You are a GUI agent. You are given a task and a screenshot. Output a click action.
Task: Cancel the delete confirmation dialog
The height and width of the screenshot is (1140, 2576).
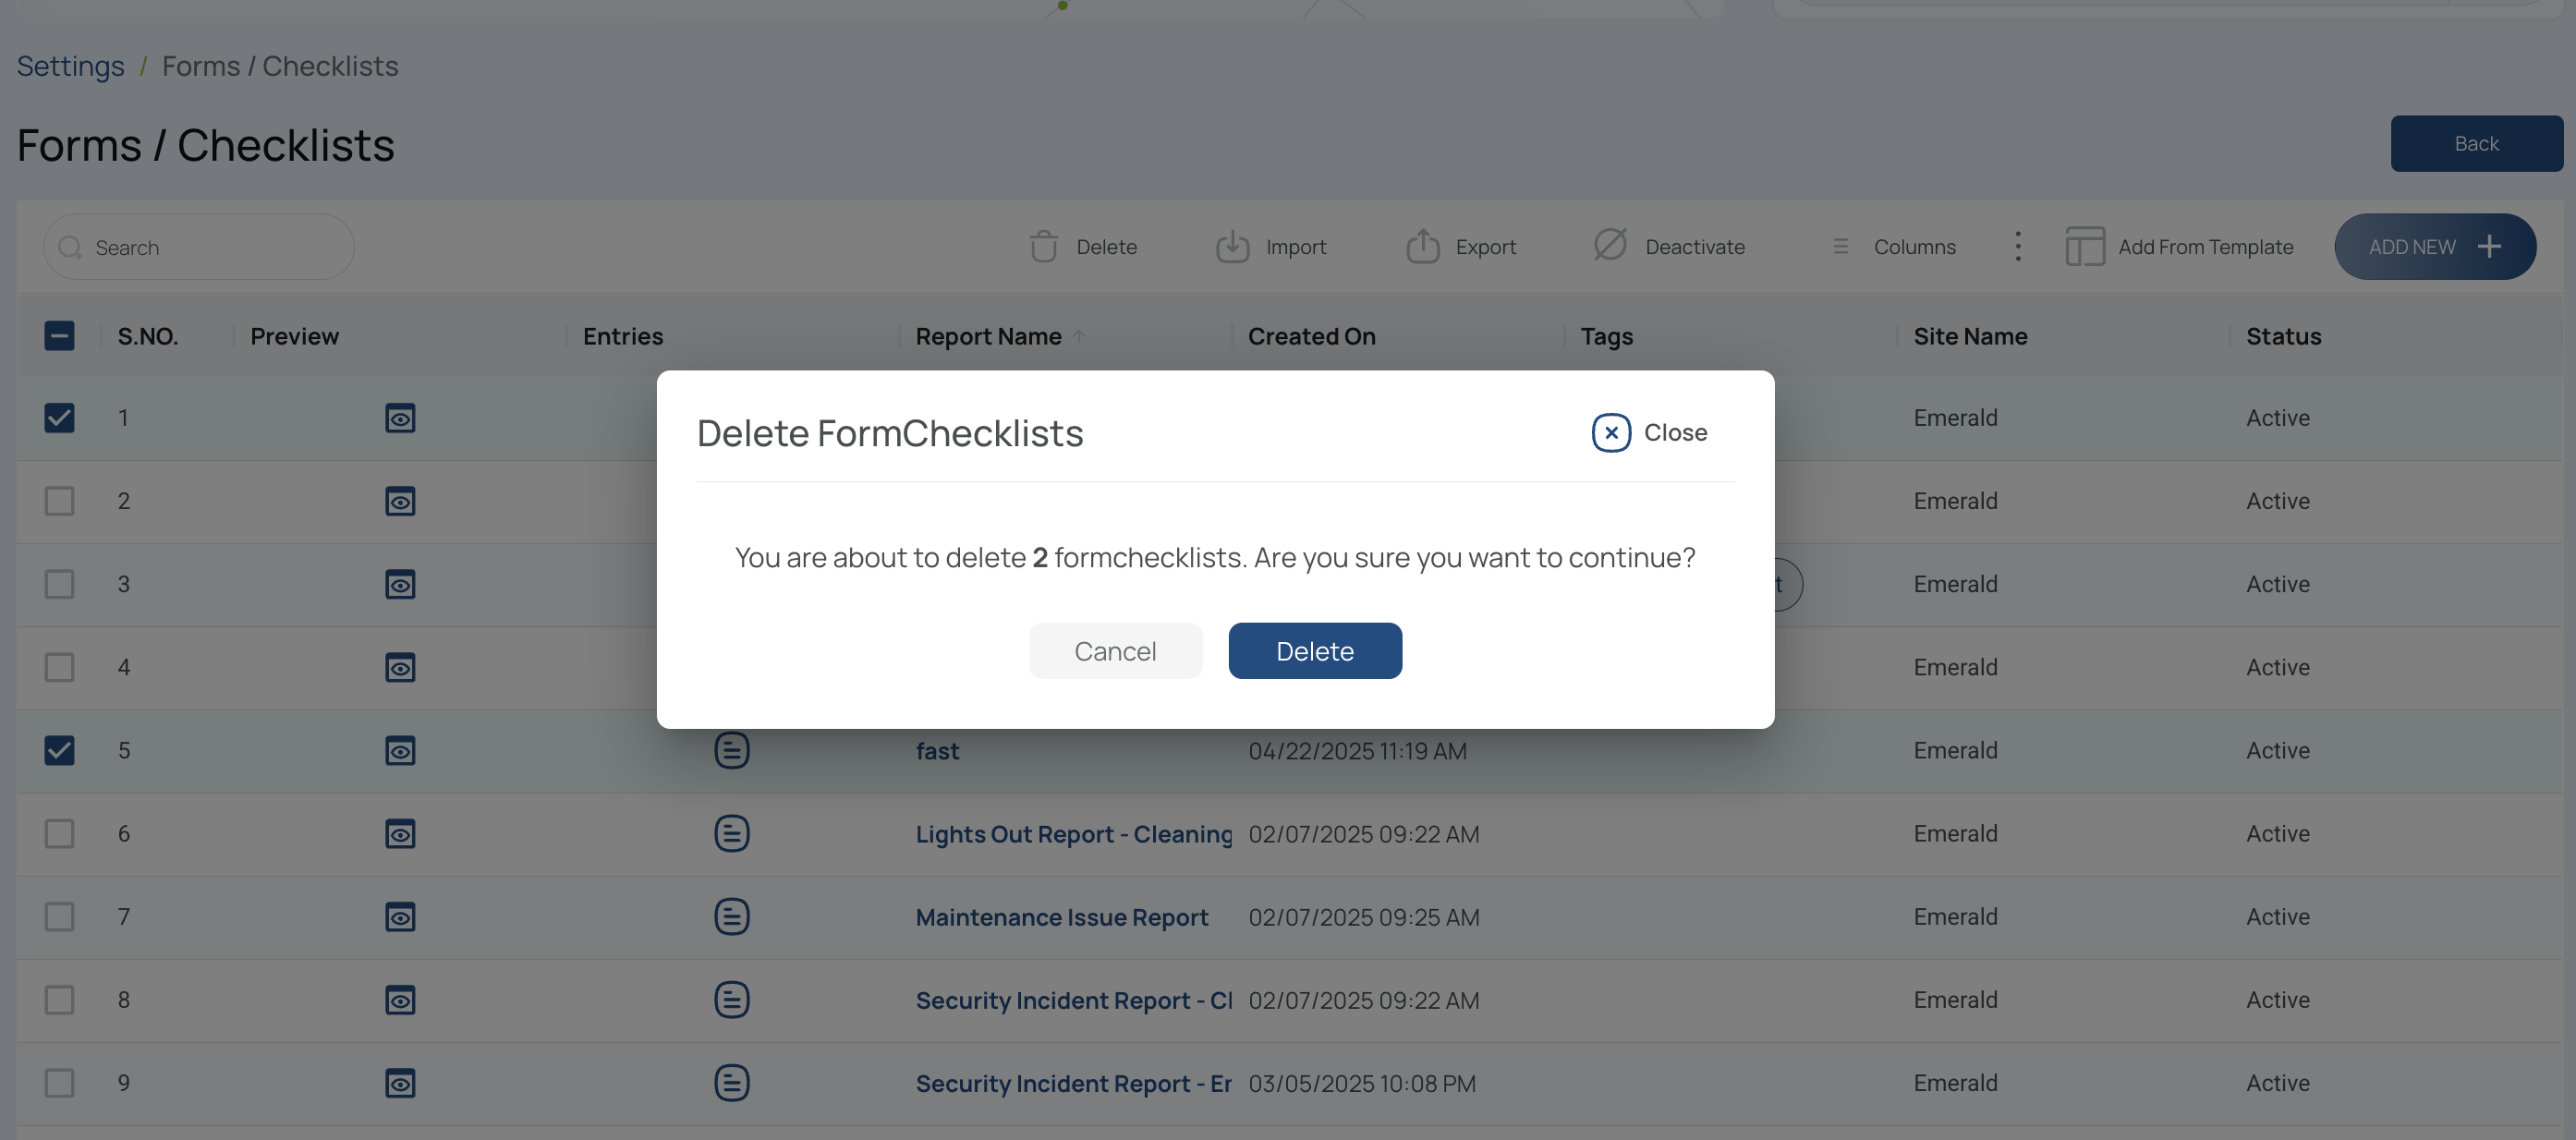tap(1115, 651)
